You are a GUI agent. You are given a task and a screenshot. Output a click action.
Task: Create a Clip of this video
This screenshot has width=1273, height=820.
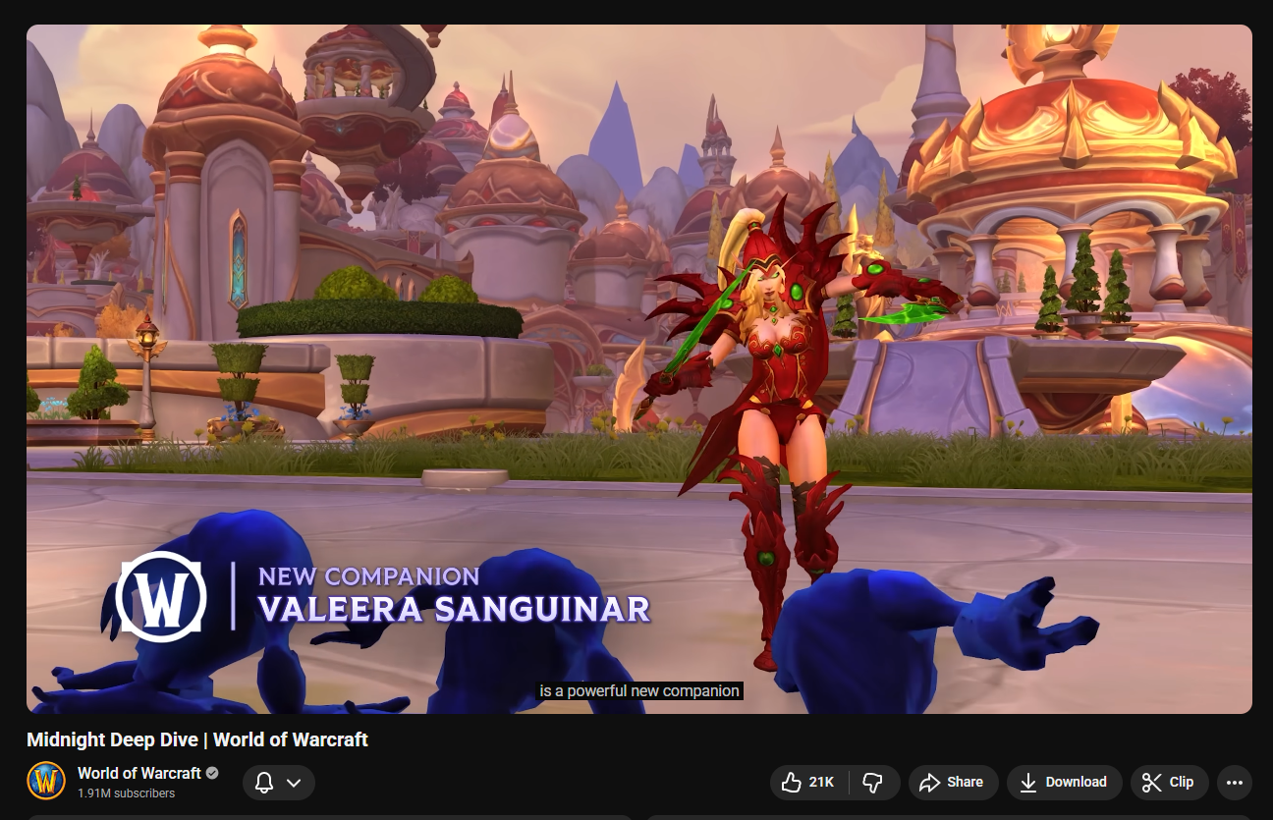click(1169, 783)
